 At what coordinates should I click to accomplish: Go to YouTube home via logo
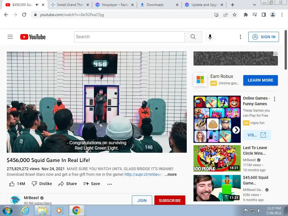(33, 37)
